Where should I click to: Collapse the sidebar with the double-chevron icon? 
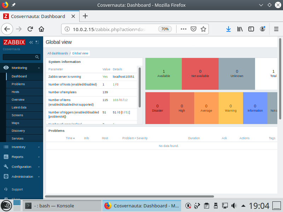[31, 42]
